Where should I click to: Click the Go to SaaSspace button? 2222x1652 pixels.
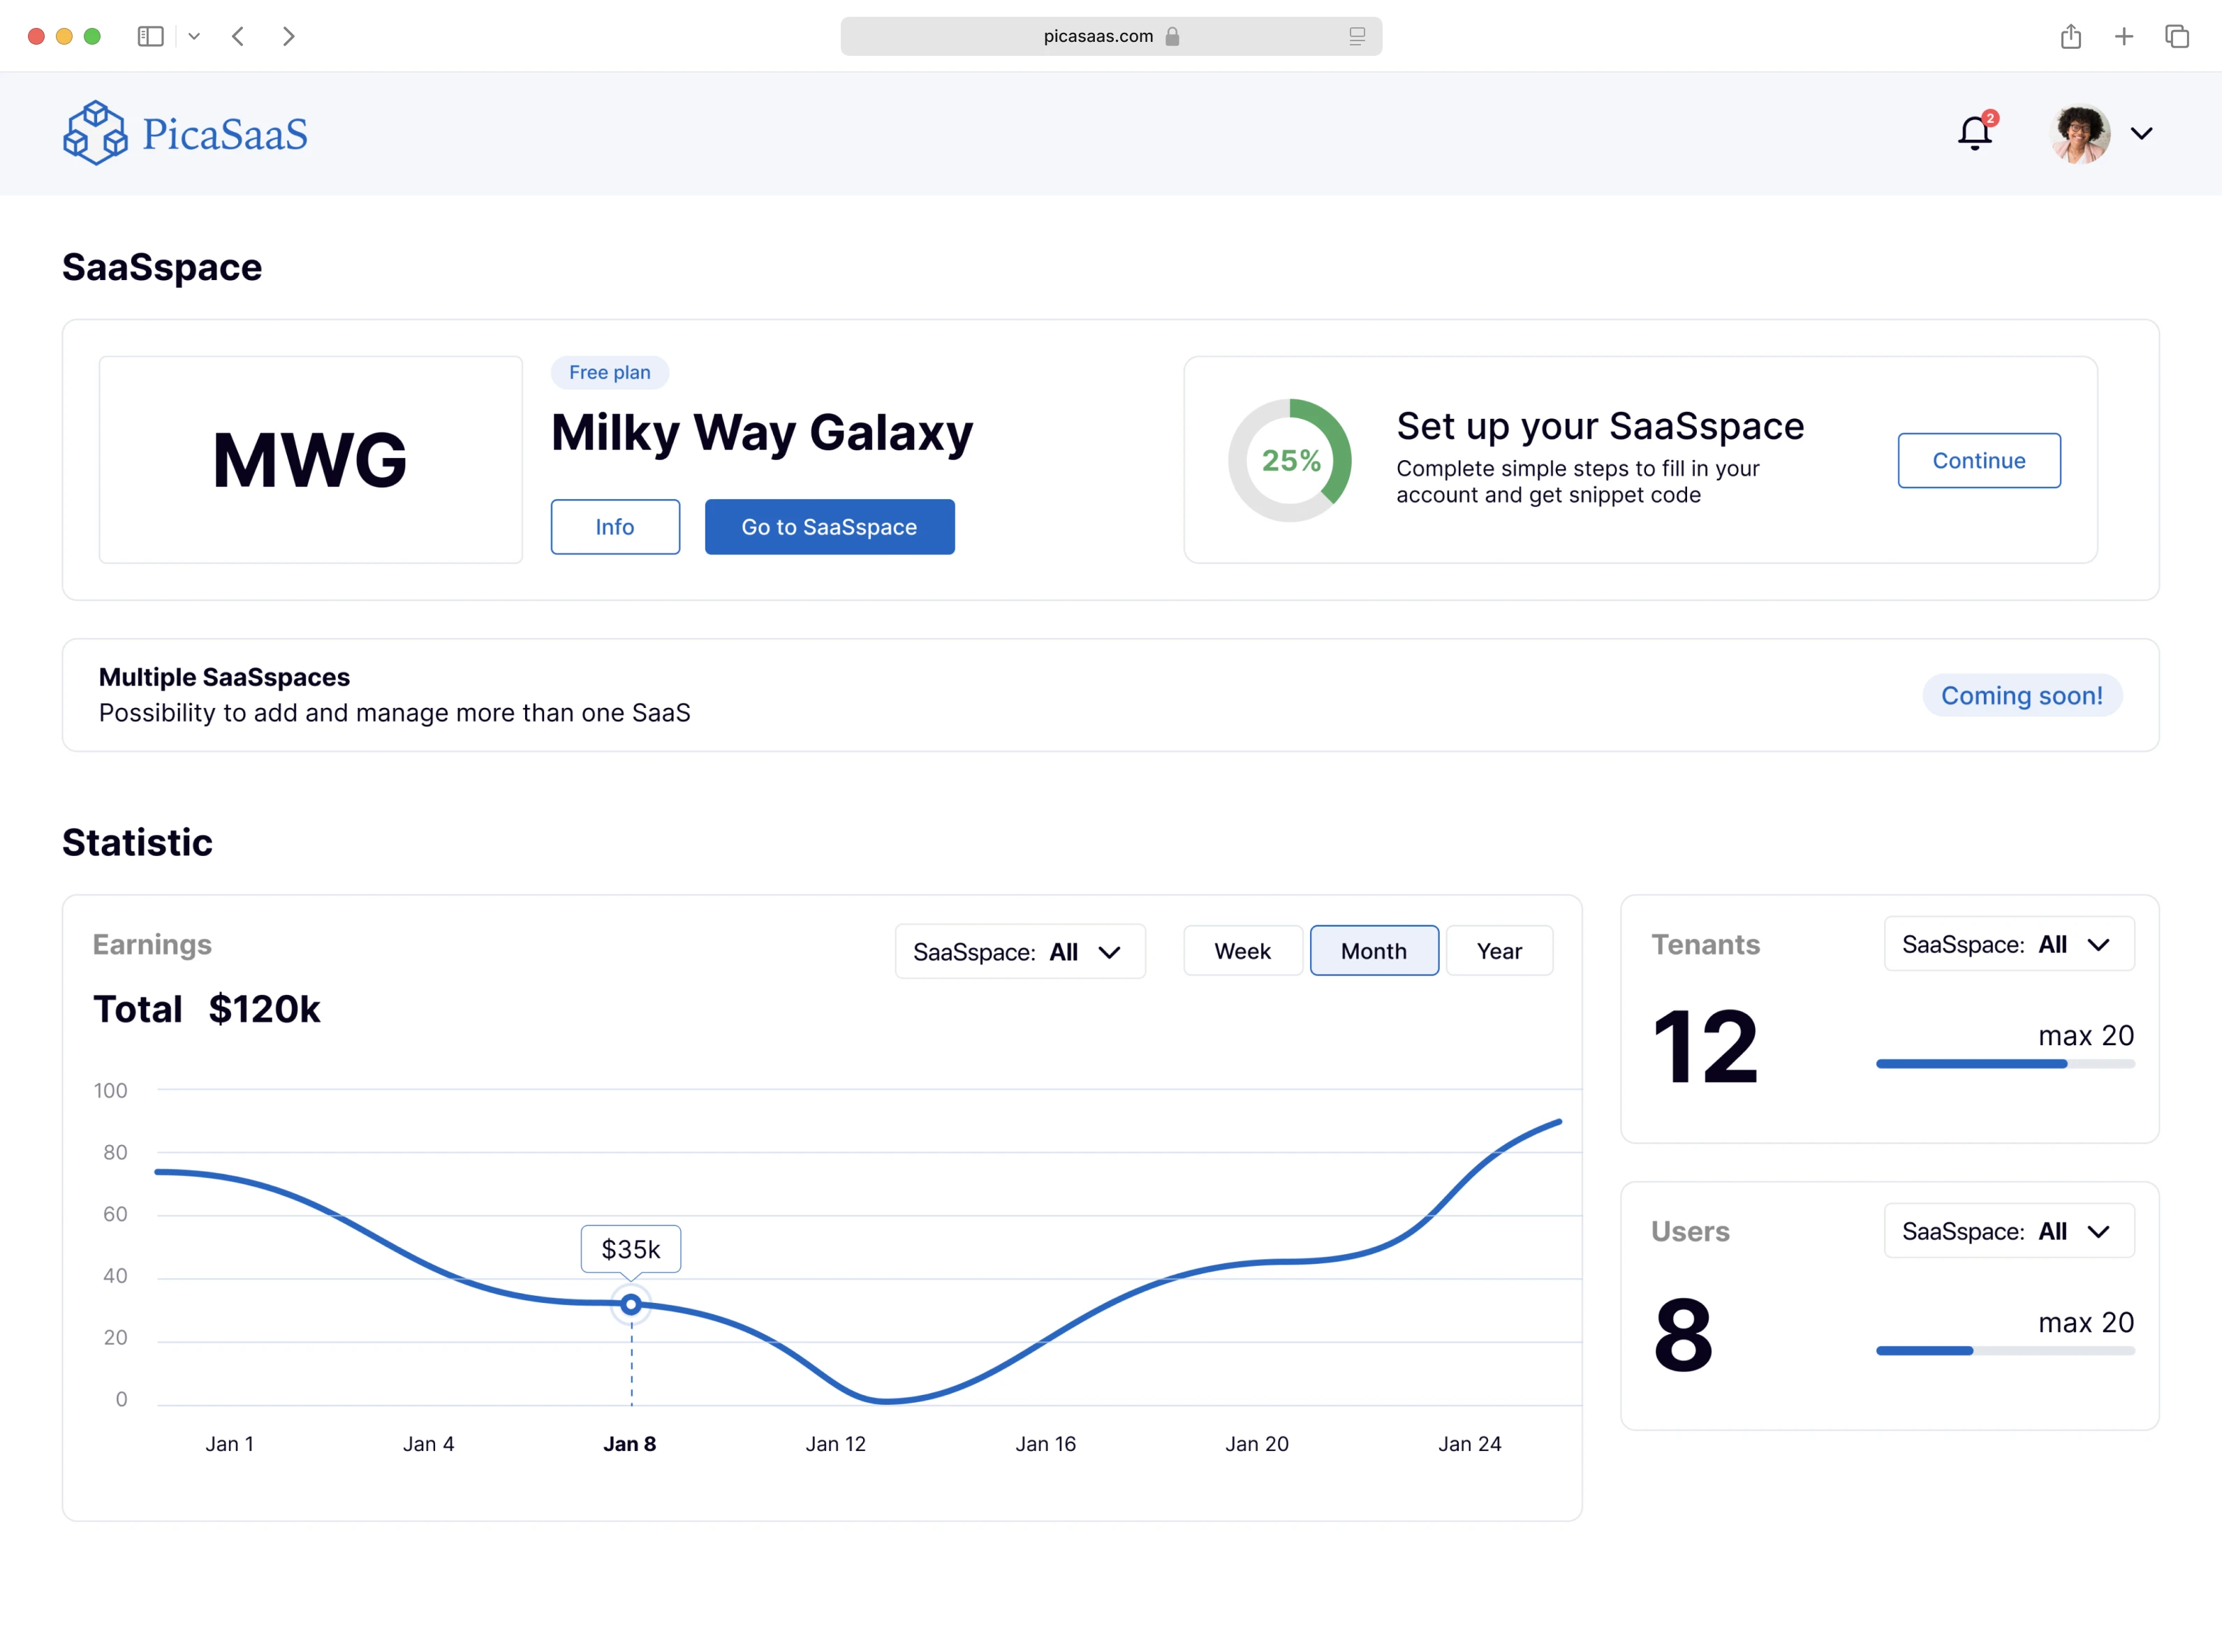[829, 527]
